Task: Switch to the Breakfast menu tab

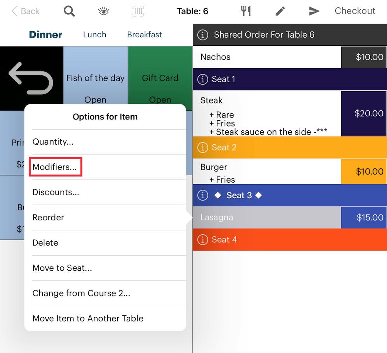Action: coord(145,35)
